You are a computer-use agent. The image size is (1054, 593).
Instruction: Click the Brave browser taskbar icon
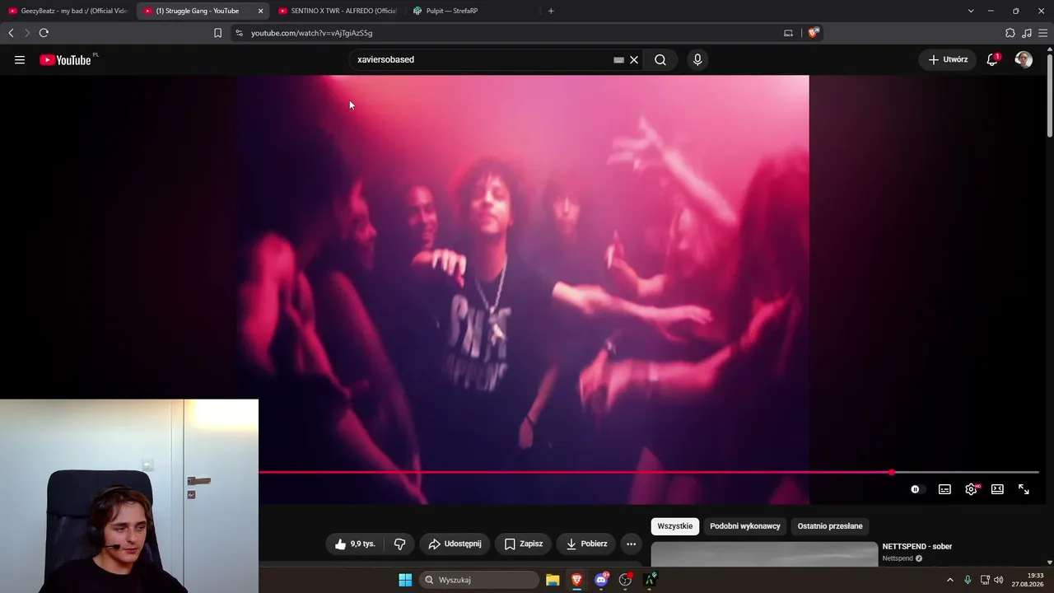click(576, 580)
